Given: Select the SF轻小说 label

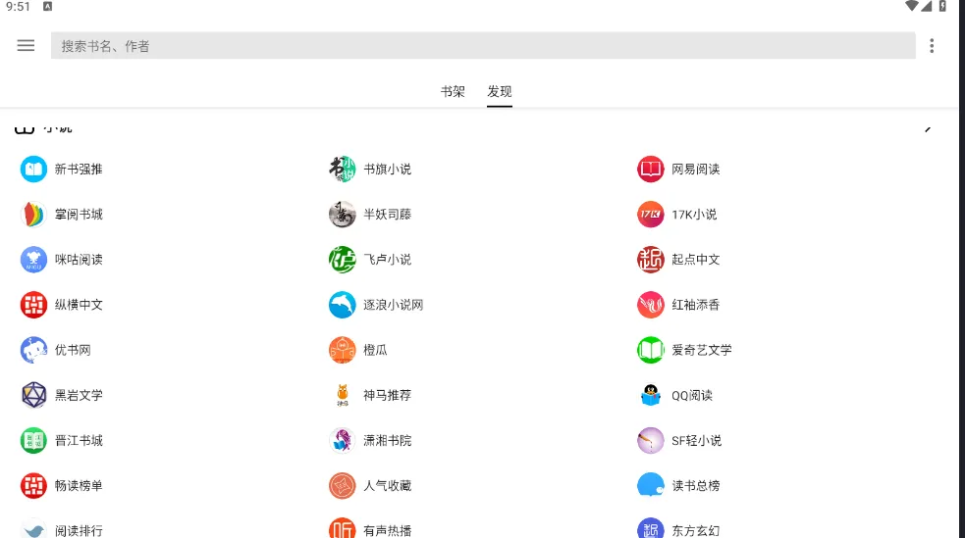Looking at the screenshot, I should point(696,440).
